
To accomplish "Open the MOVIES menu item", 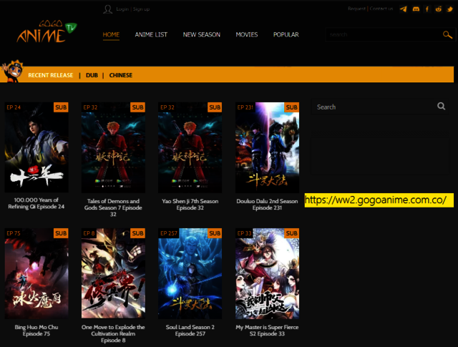I will click(x=247, y=34).
